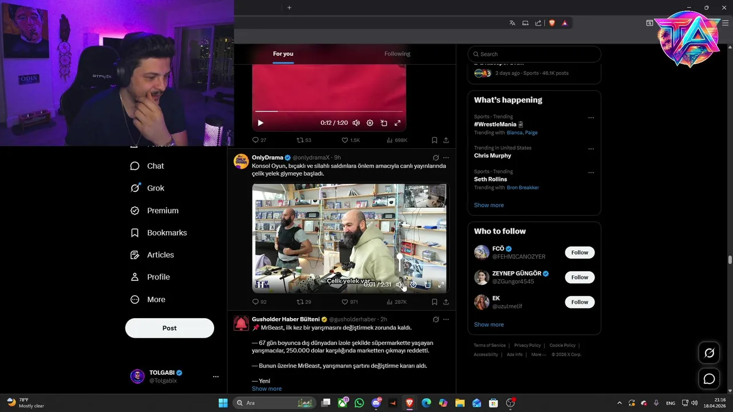Expand the More menu in sidebar

(x=147, y=299)
